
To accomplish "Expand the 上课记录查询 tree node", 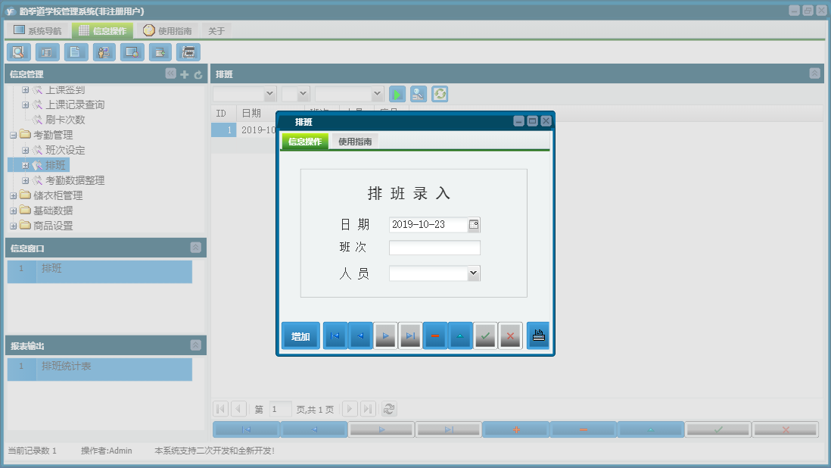I will [26, 105].
